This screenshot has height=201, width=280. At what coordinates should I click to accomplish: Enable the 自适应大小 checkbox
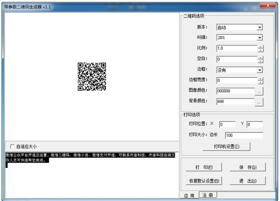point(12,147)
